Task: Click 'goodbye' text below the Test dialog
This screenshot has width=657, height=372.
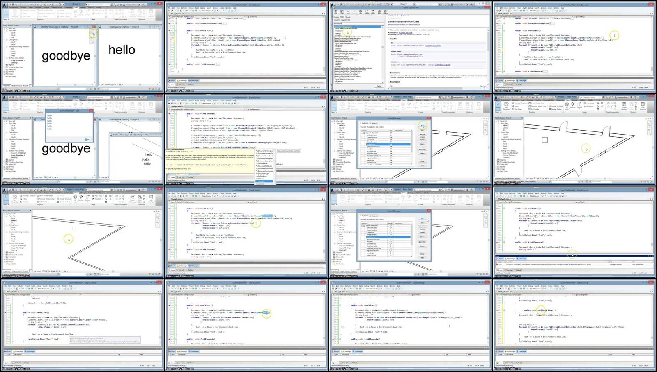Action: (x=66, y=148)
